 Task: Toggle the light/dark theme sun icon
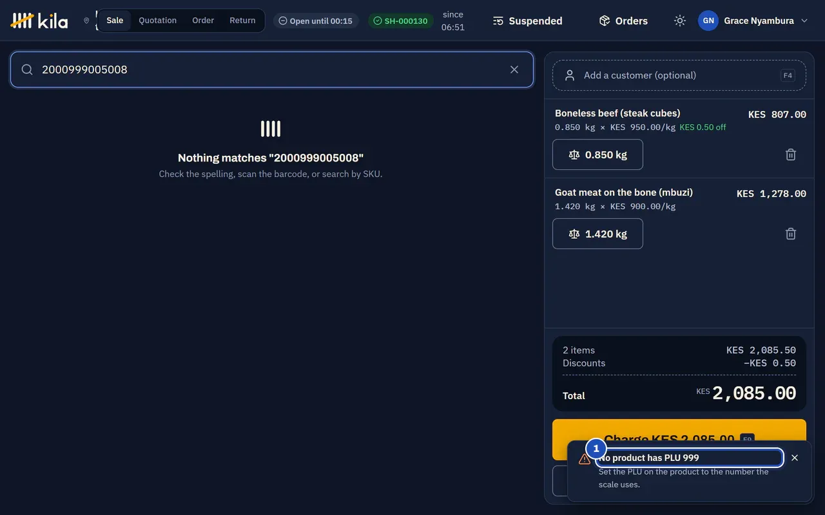coord(680,21)
